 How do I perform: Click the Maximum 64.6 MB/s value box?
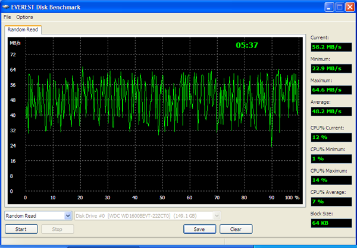pyautogui.click(x=331, y=90)
